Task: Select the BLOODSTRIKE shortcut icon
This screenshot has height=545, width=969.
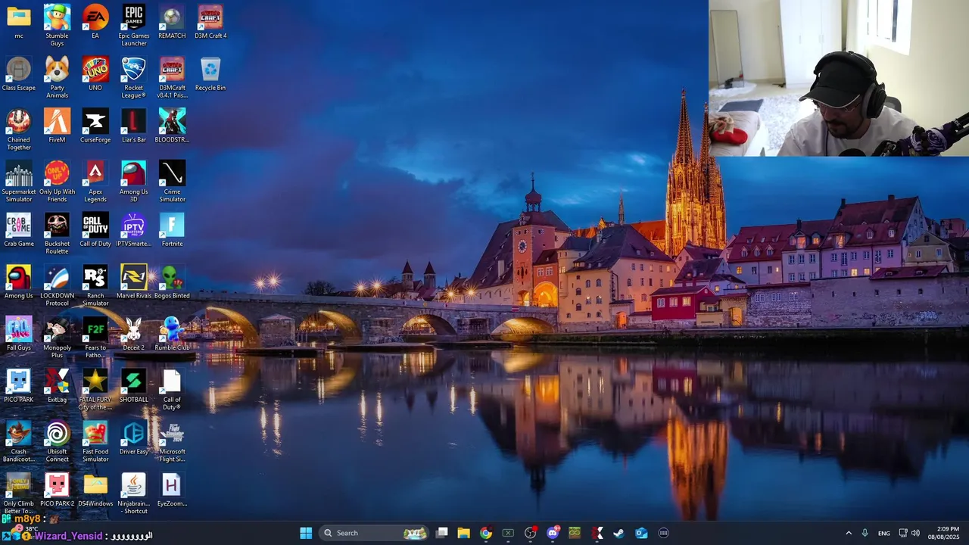Action: coord(172,126)
